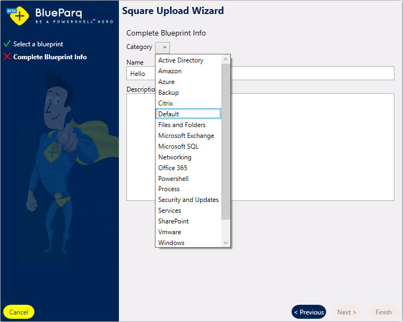Choose Vmware from the category list
This screenshot has height=322, width=403.
coord(169,232)
